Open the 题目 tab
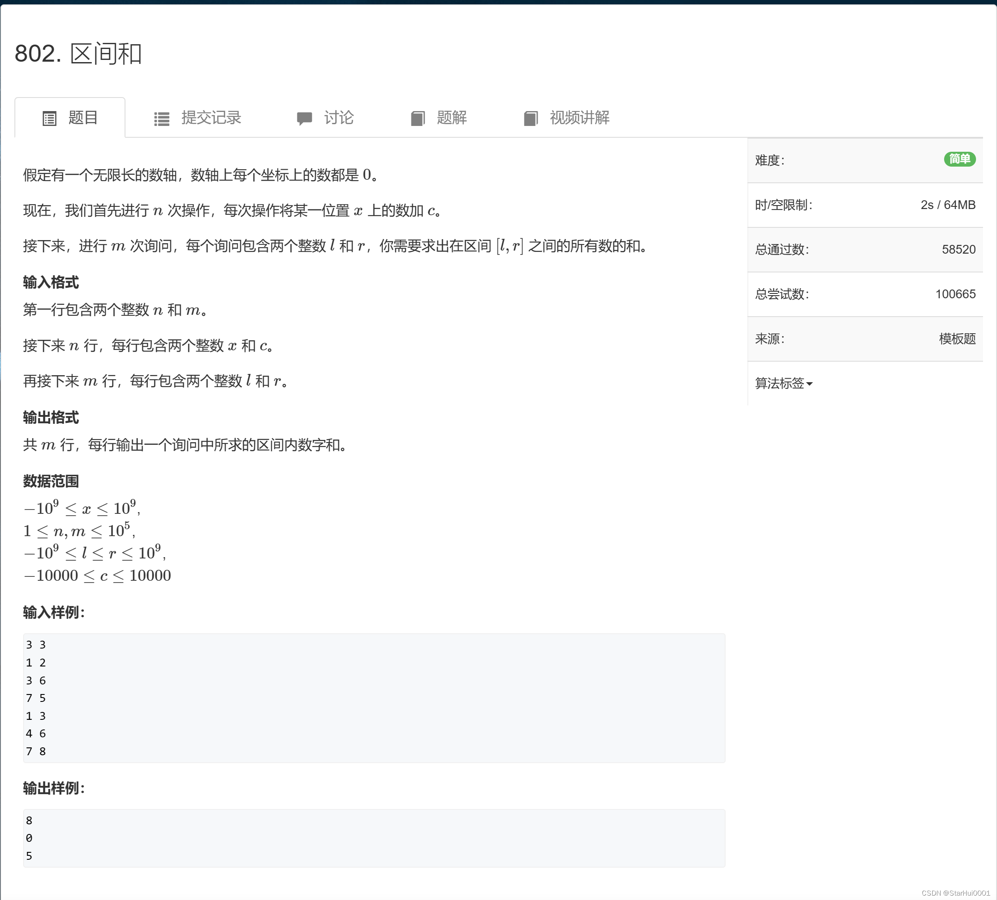 click(83, 118)
